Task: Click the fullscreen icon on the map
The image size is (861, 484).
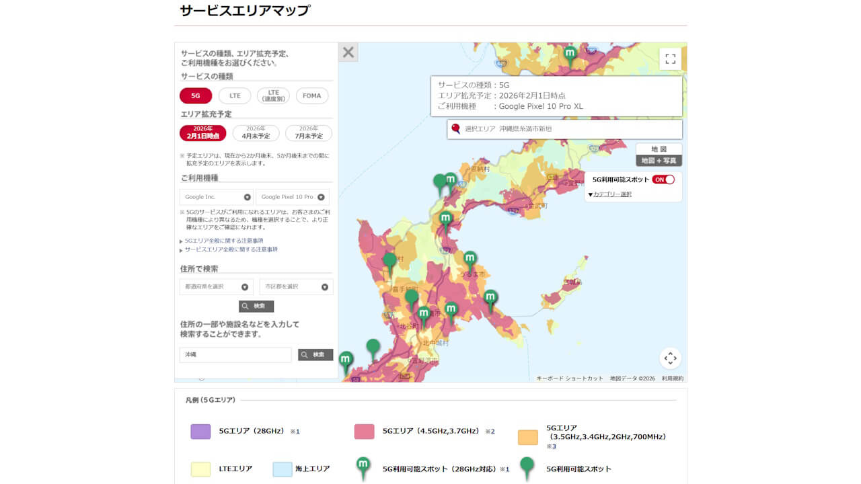Action: 670,59
